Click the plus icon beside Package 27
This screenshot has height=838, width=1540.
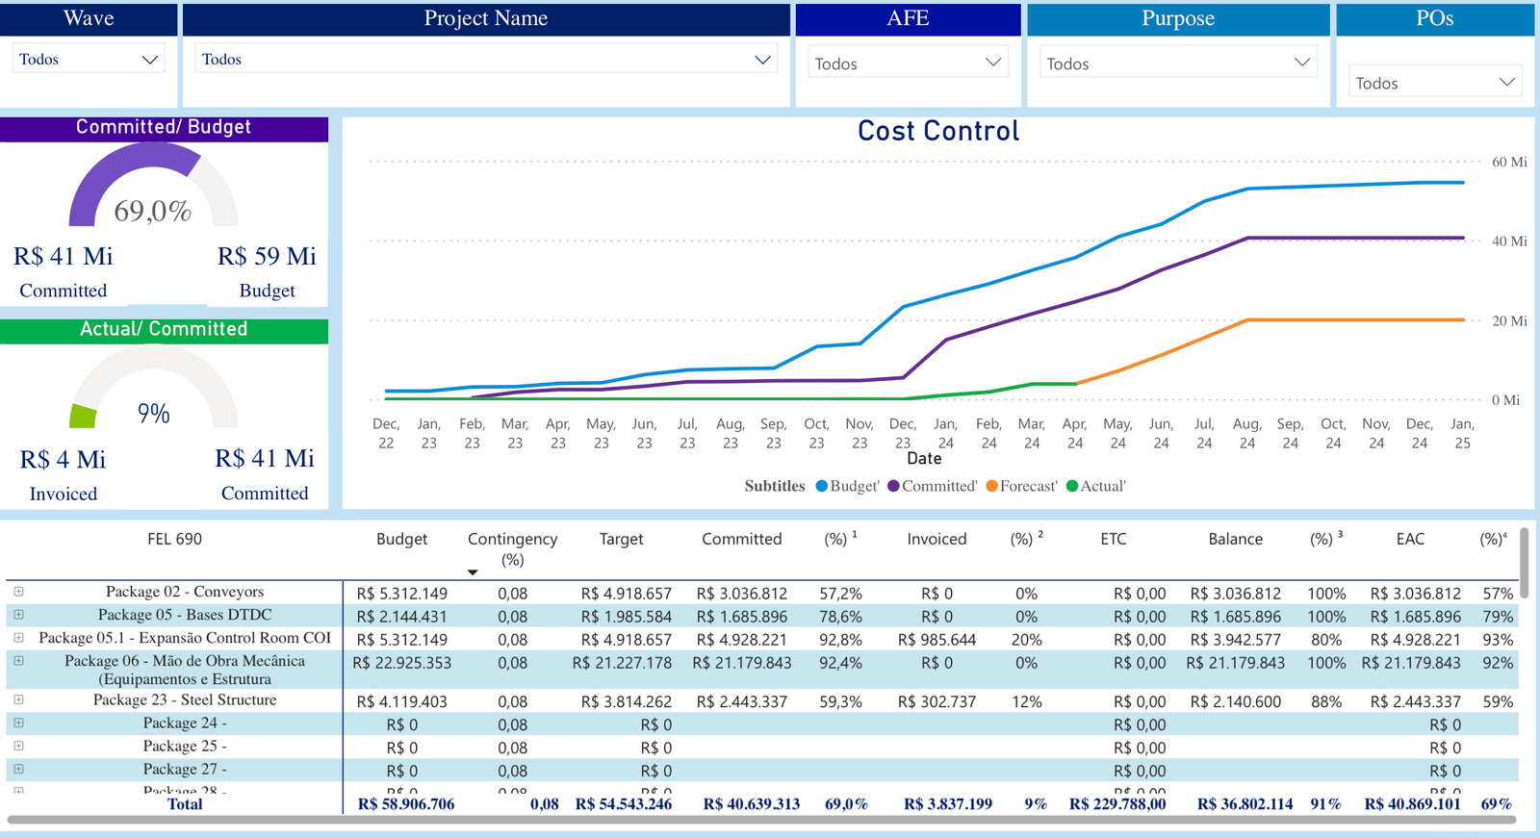pyautogui.click(x=18, y=770)
